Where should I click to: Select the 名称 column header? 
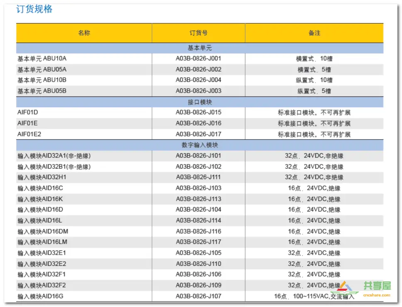[84, 33]
